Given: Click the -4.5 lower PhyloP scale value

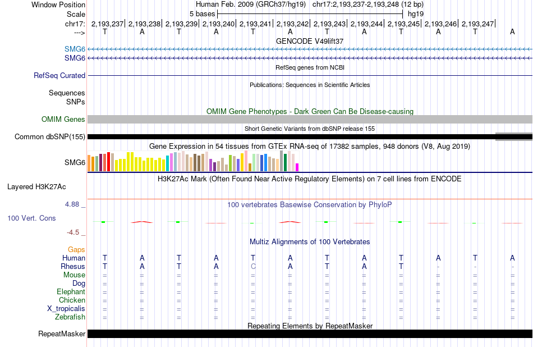Looking at the screenshot, I should [x=73, y=232].
